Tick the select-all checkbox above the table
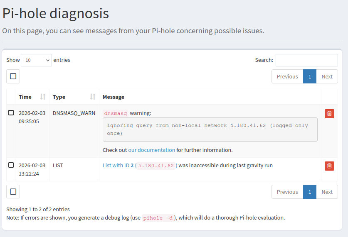The image size is (348, 237). (13, 76)
